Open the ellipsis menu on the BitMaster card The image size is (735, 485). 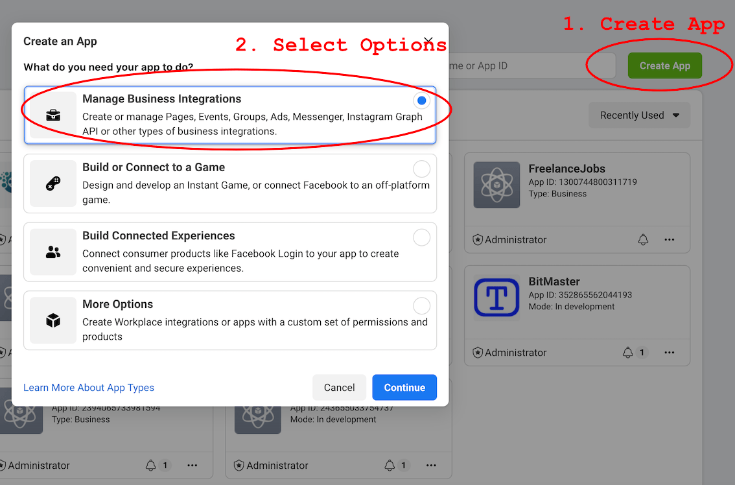tap(669, 352)
